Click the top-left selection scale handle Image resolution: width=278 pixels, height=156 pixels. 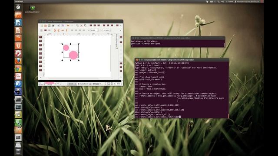coord(62,44)
